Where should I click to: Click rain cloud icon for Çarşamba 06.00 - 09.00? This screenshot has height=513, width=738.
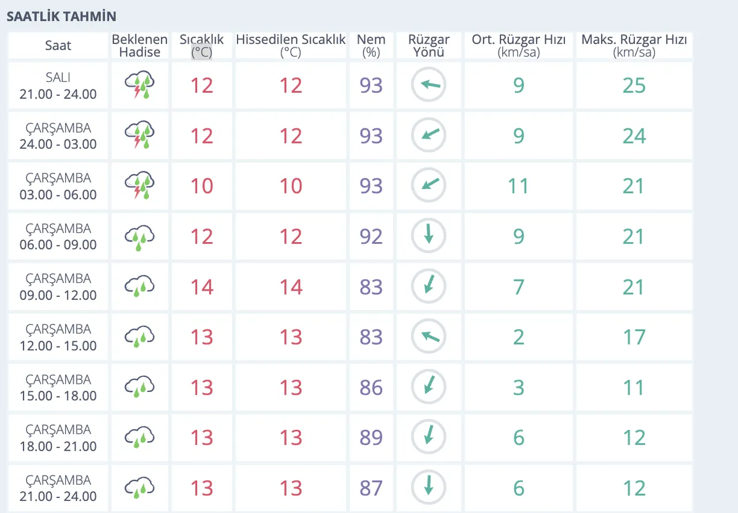pyautogui.click(x=140, y=236)
